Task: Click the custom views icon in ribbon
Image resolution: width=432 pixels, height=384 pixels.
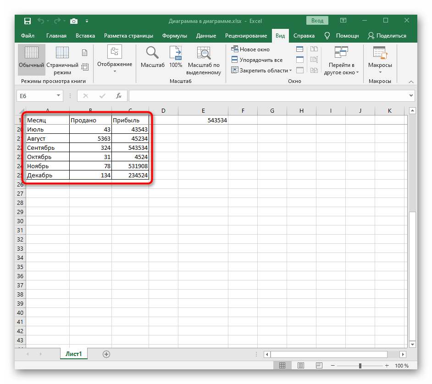Action: pos(85,66)
